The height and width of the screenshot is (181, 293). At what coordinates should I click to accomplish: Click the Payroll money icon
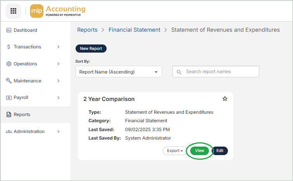click(x=9, y=98)
